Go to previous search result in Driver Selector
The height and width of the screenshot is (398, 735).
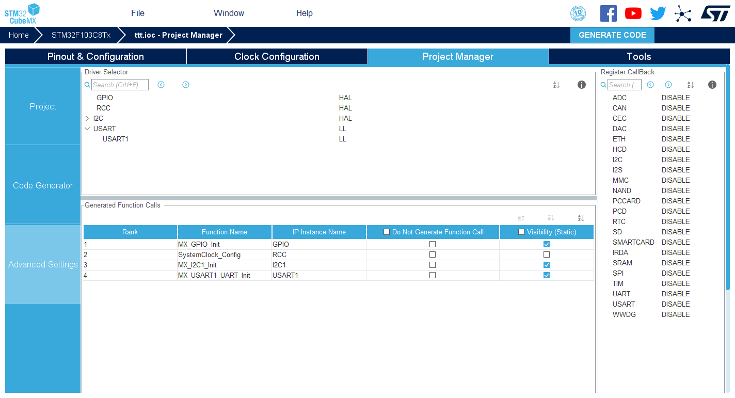(161, 85)
